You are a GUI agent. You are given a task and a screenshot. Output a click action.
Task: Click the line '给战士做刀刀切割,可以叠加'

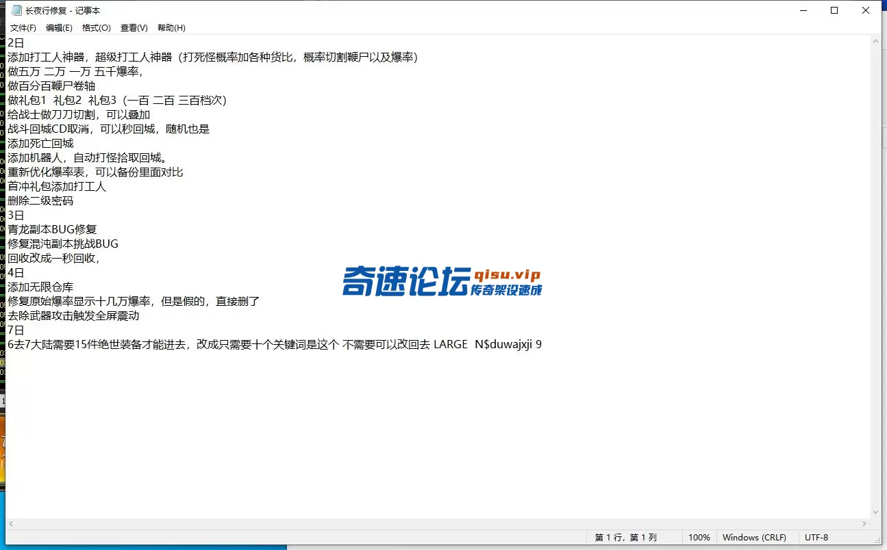click(x=79, y=115)
